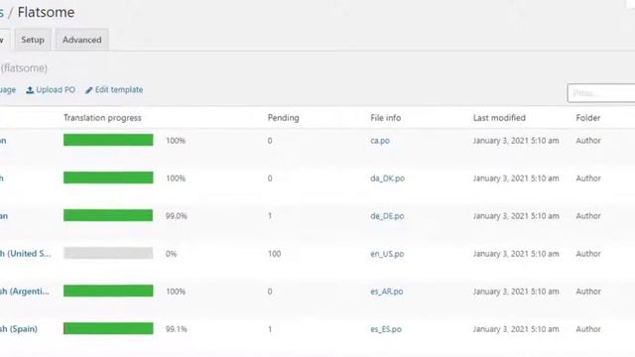The image size is (635, 357).
Task: Click the 0% value in en_US row
Action: tap(171, 254)
